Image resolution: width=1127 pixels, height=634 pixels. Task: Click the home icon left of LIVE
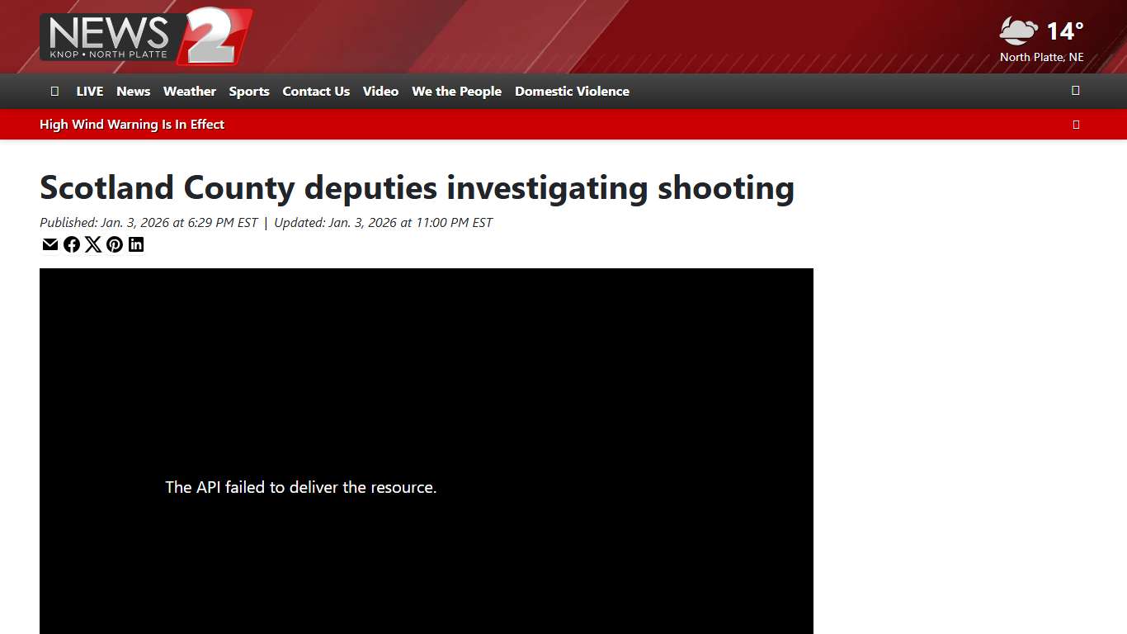[54, 91]
